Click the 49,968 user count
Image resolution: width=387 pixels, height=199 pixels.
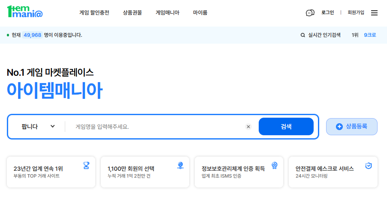(32, 35)
